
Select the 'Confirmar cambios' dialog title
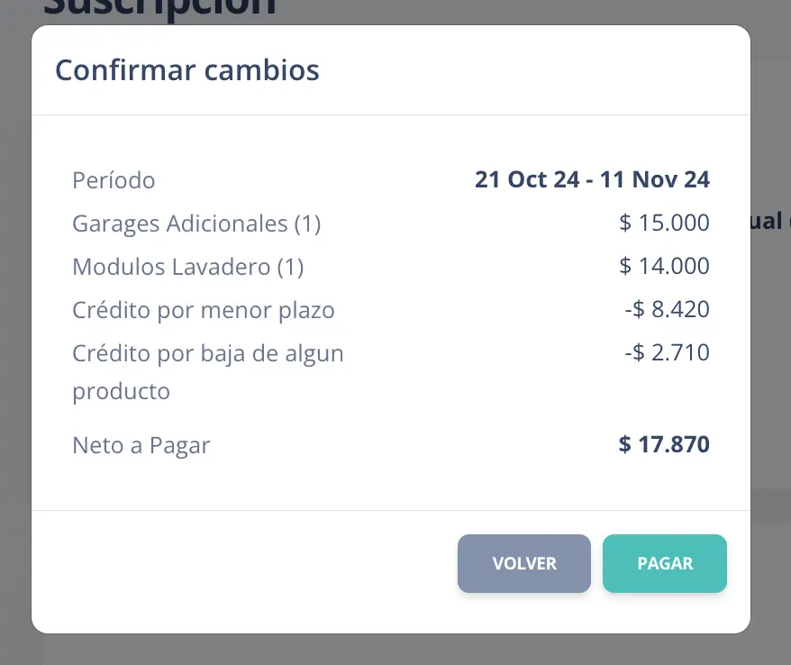pyautogui.click(x=186, y=69)
